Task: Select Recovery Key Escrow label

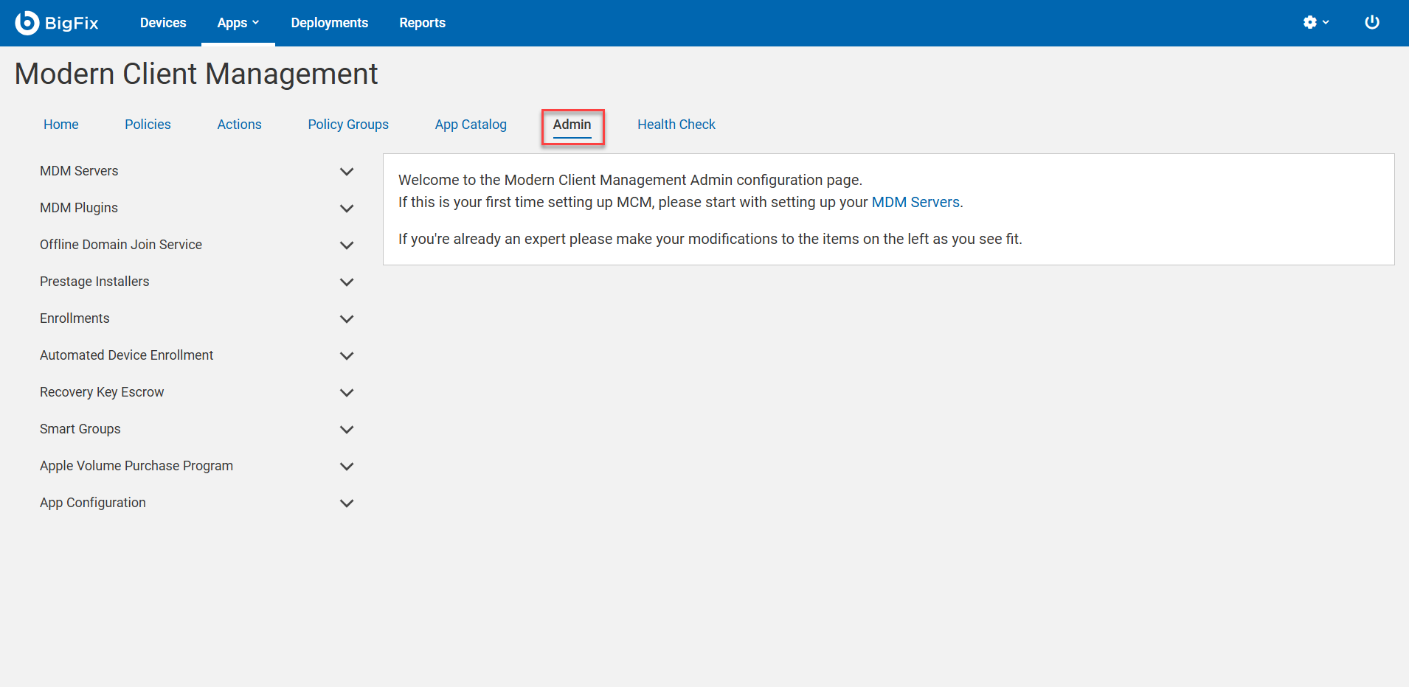Action: (x=102, y=392)
